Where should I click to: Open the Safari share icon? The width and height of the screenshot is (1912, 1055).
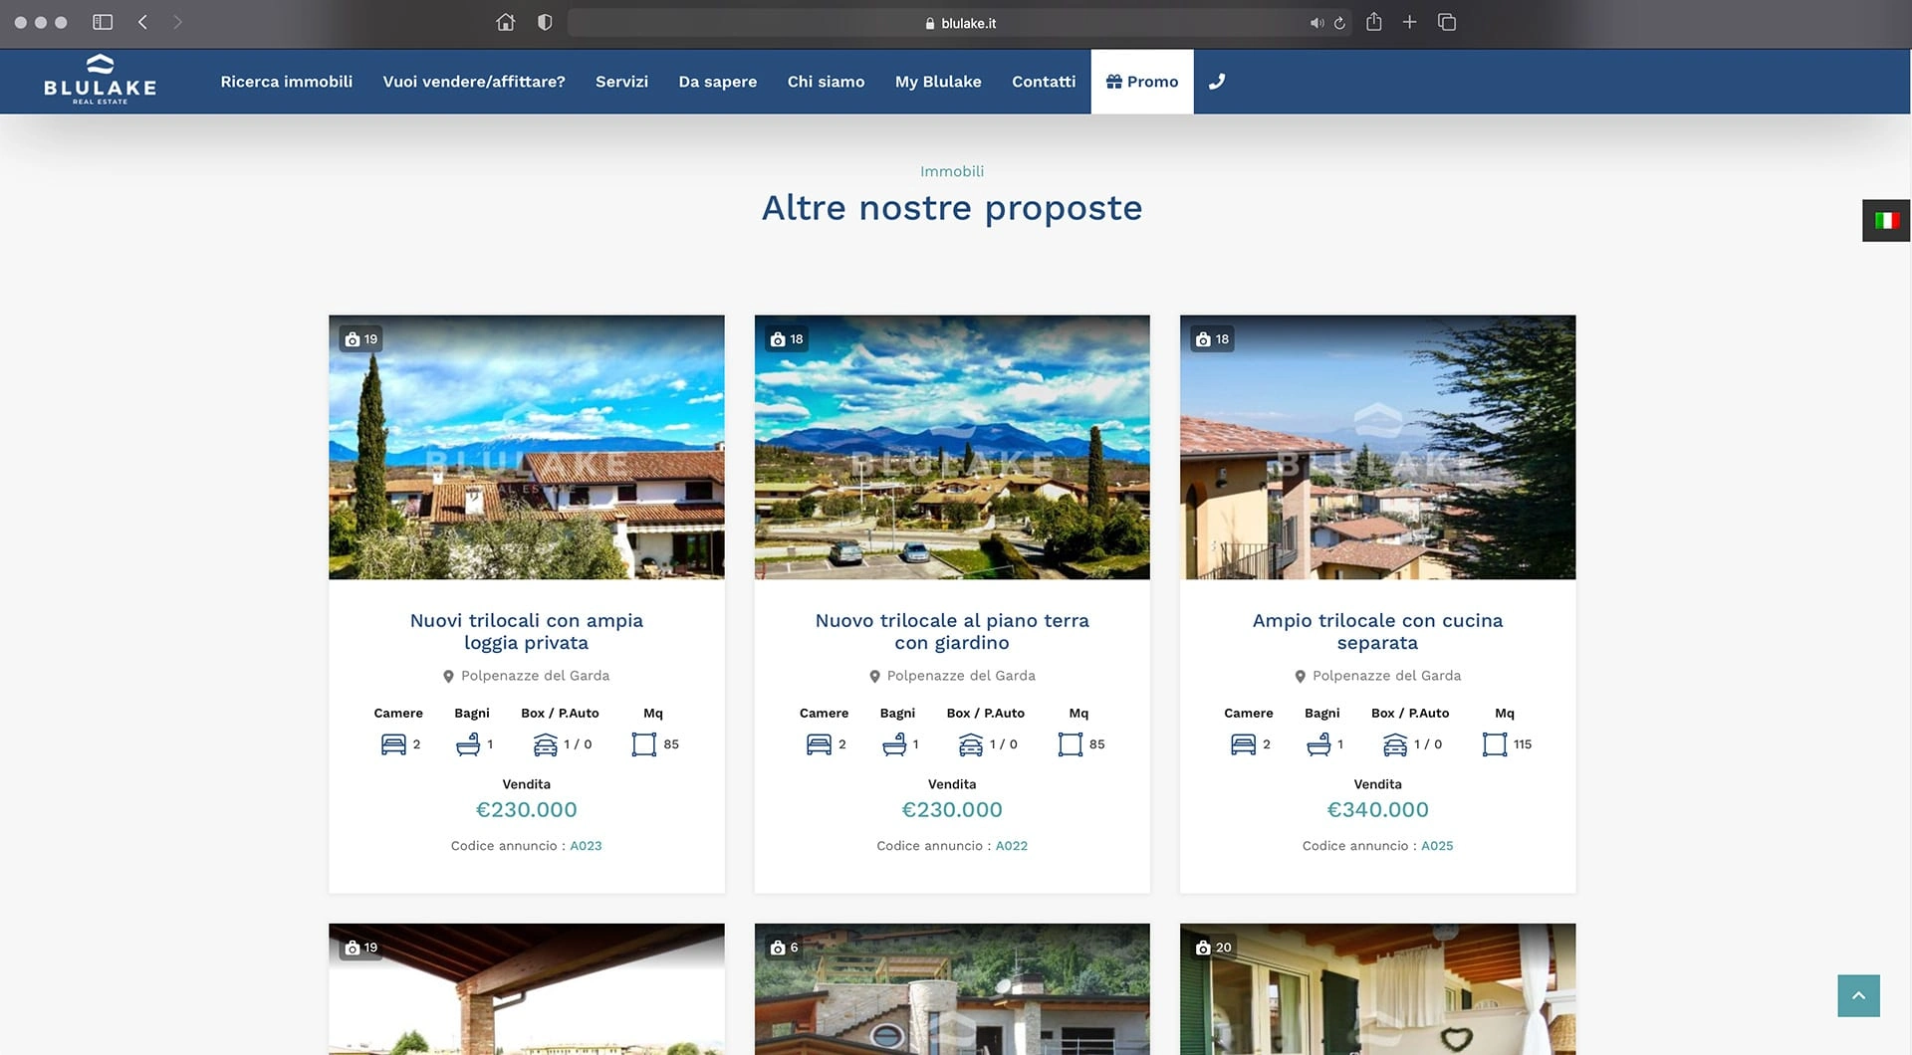[x=1374, y=22]
